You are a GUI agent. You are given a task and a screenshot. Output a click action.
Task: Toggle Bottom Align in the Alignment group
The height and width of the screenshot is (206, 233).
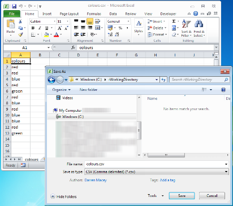point(90,21)
